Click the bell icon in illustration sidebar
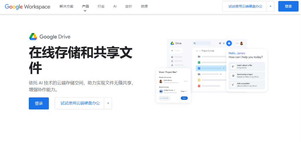 coord(172,61)
